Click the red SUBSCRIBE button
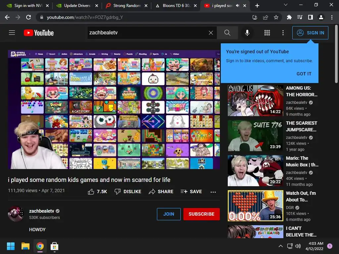The height and width of the screenshot is (254, 339). pos(202,214)
